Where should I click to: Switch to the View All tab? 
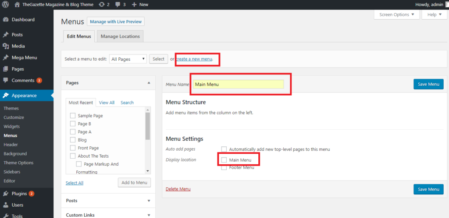tap(107, 103)
